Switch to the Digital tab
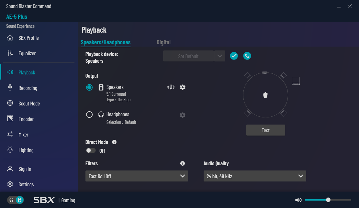 pos(163,42)
